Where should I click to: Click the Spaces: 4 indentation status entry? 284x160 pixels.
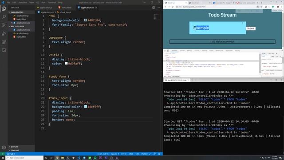click(x=115, y=154)
